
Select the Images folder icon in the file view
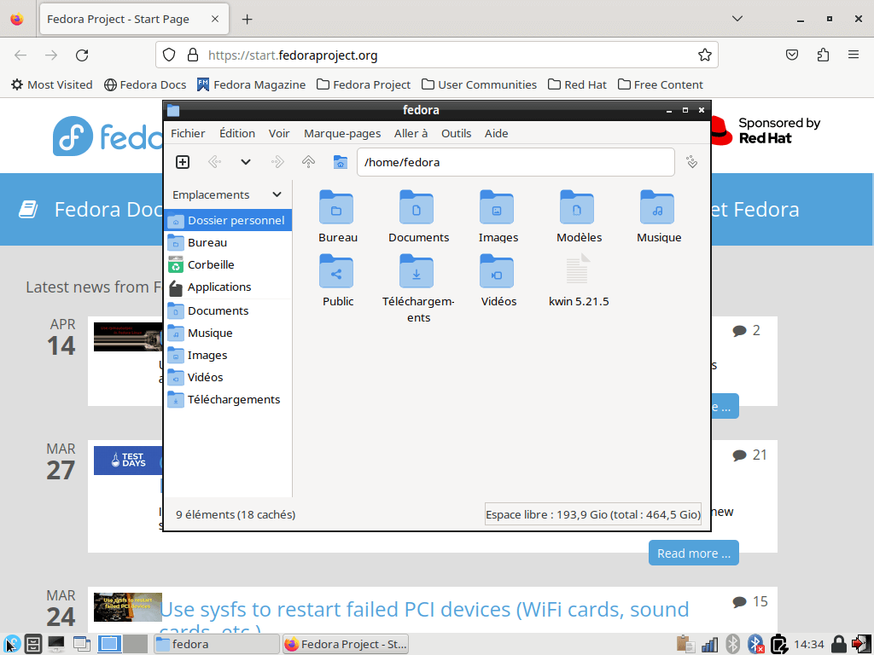pyautogui.click(x=497, y=207)
